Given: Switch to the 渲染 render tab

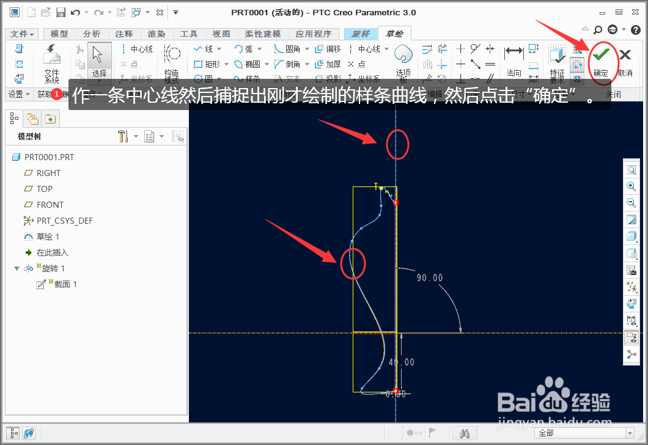Looking at the screenshot, I should 156,34.
